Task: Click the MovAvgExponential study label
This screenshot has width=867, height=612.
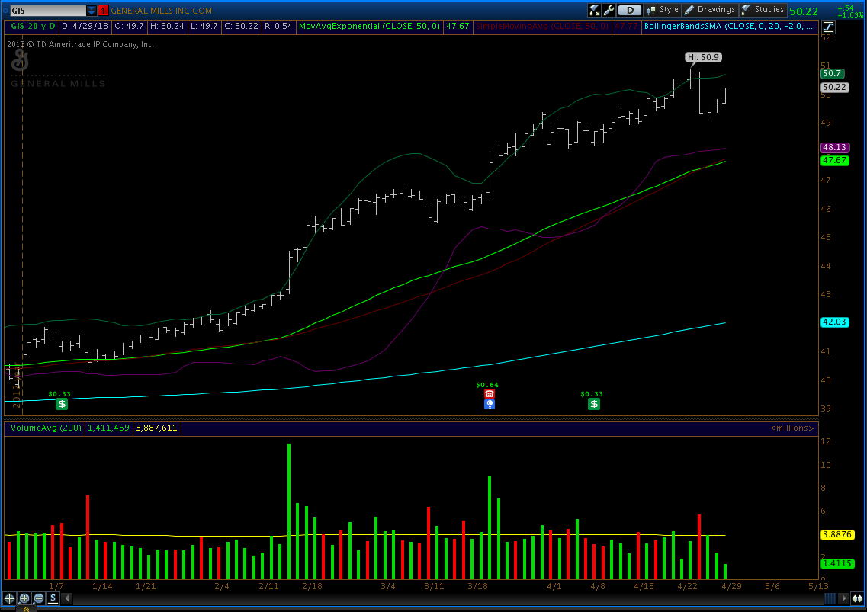Action: click(369, 26)
